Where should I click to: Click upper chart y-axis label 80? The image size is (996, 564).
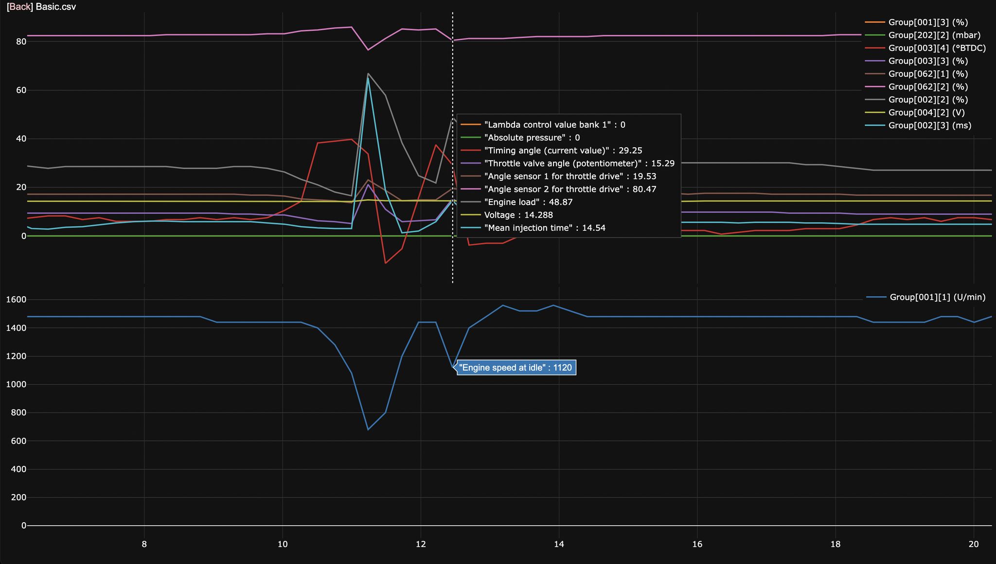point(21,42)
